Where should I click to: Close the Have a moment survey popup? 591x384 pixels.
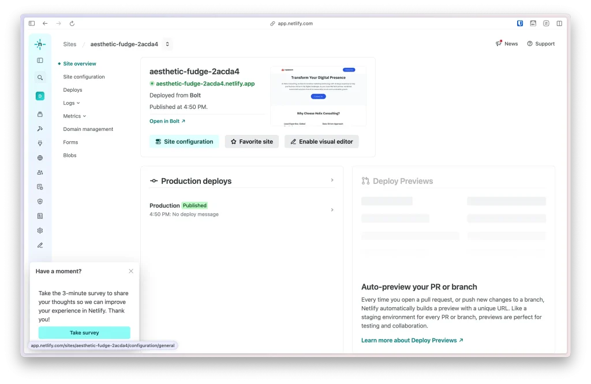pyautogui.click(x=131, y=271)
